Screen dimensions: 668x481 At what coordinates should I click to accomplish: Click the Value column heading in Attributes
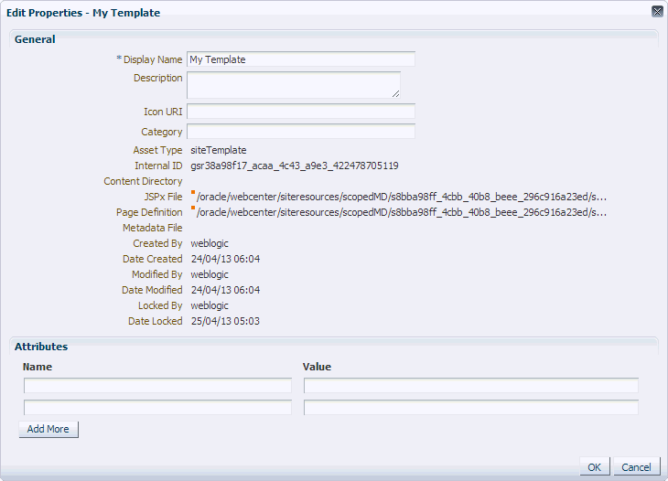[317, 367]
